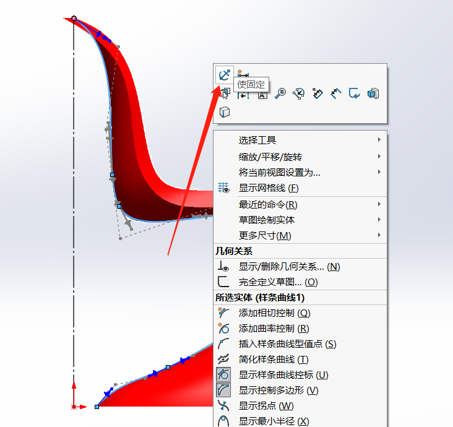Click the line with square nodes icon
Image resolution: width=453 pixels, height=427 pixels.
tap(298, 93)
